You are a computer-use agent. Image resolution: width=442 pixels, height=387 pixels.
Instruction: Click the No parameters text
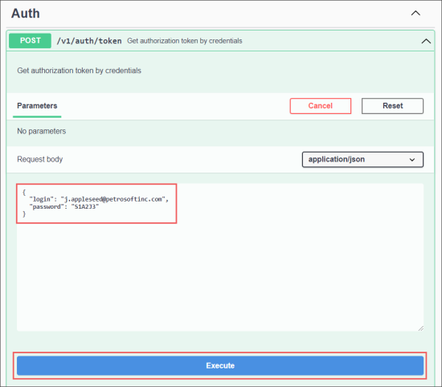(x=42, y=131)
